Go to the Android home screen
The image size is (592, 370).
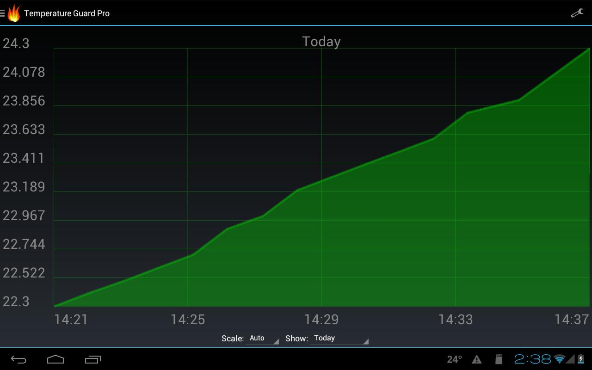[55, 359]
